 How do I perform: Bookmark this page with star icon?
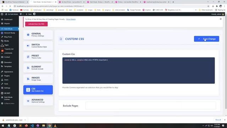208,6
